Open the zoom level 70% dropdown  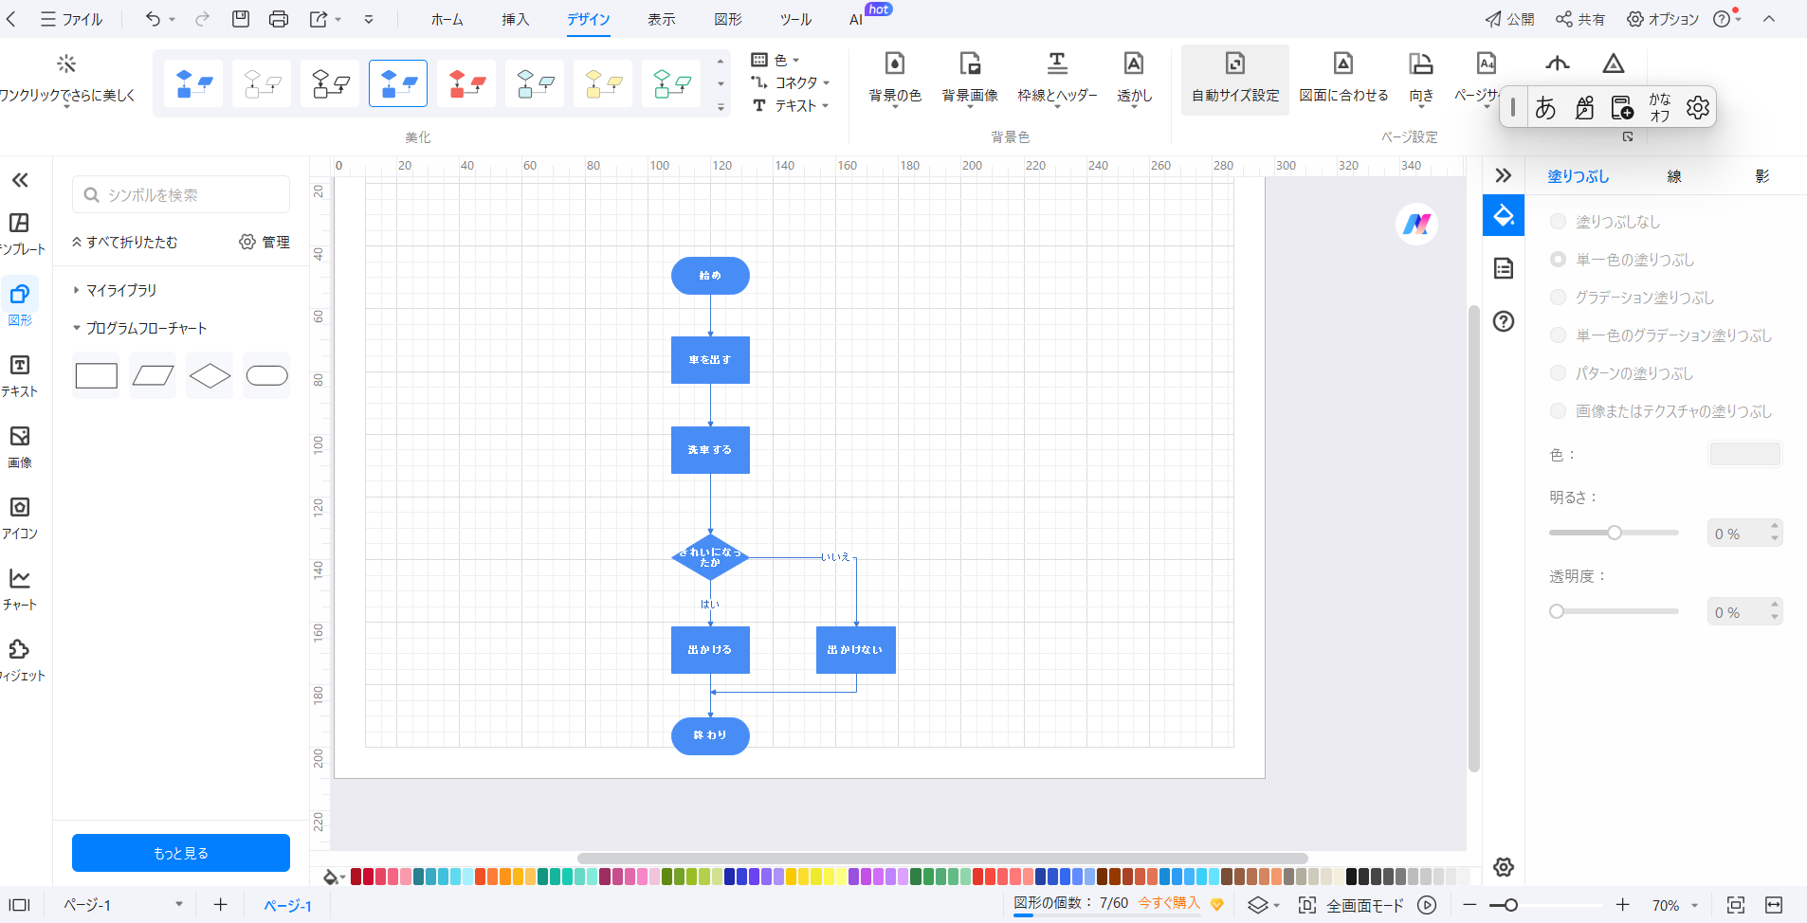pyautogui.click(x=1674, y=905)
